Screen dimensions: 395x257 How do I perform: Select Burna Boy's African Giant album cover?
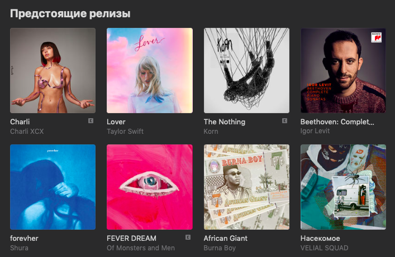pos(246,187)
